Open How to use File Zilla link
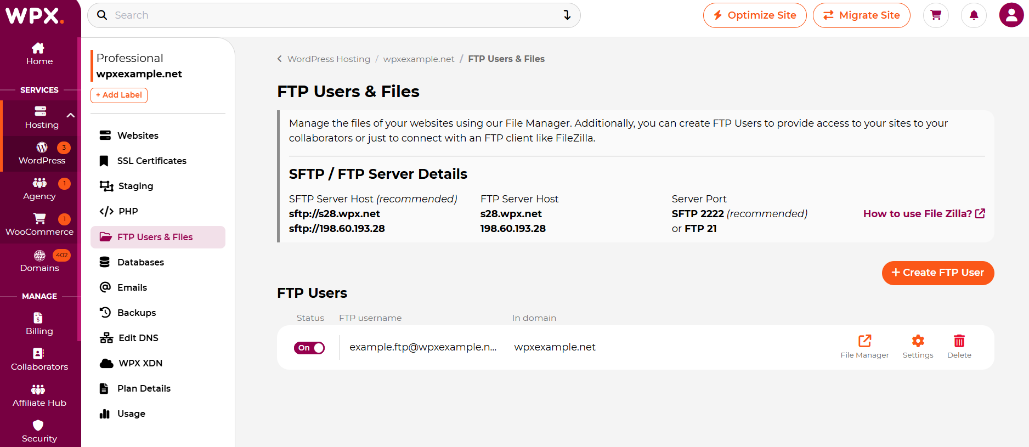This screenshot has width=1029, height=447. [x=924, y=214]
